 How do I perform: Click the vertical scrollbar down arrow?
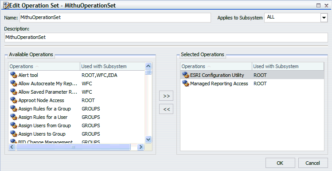coord(148,139)
